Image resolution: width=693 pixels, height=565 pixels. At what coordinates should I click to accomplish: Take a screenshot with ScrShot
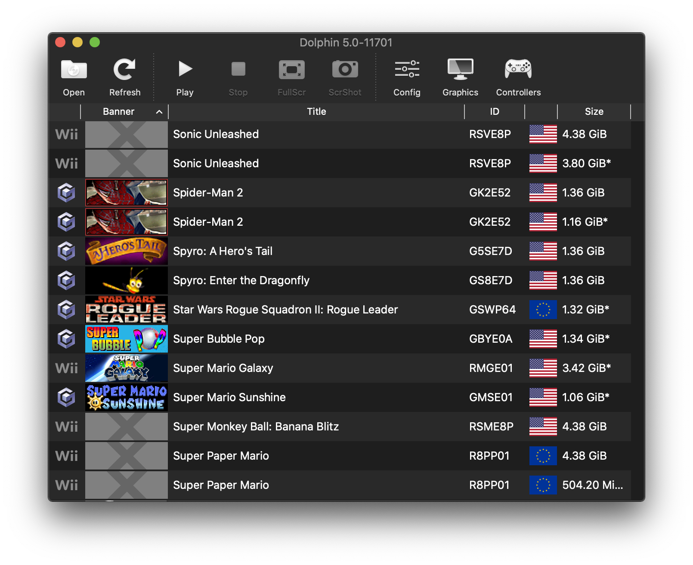coord(345,78)
